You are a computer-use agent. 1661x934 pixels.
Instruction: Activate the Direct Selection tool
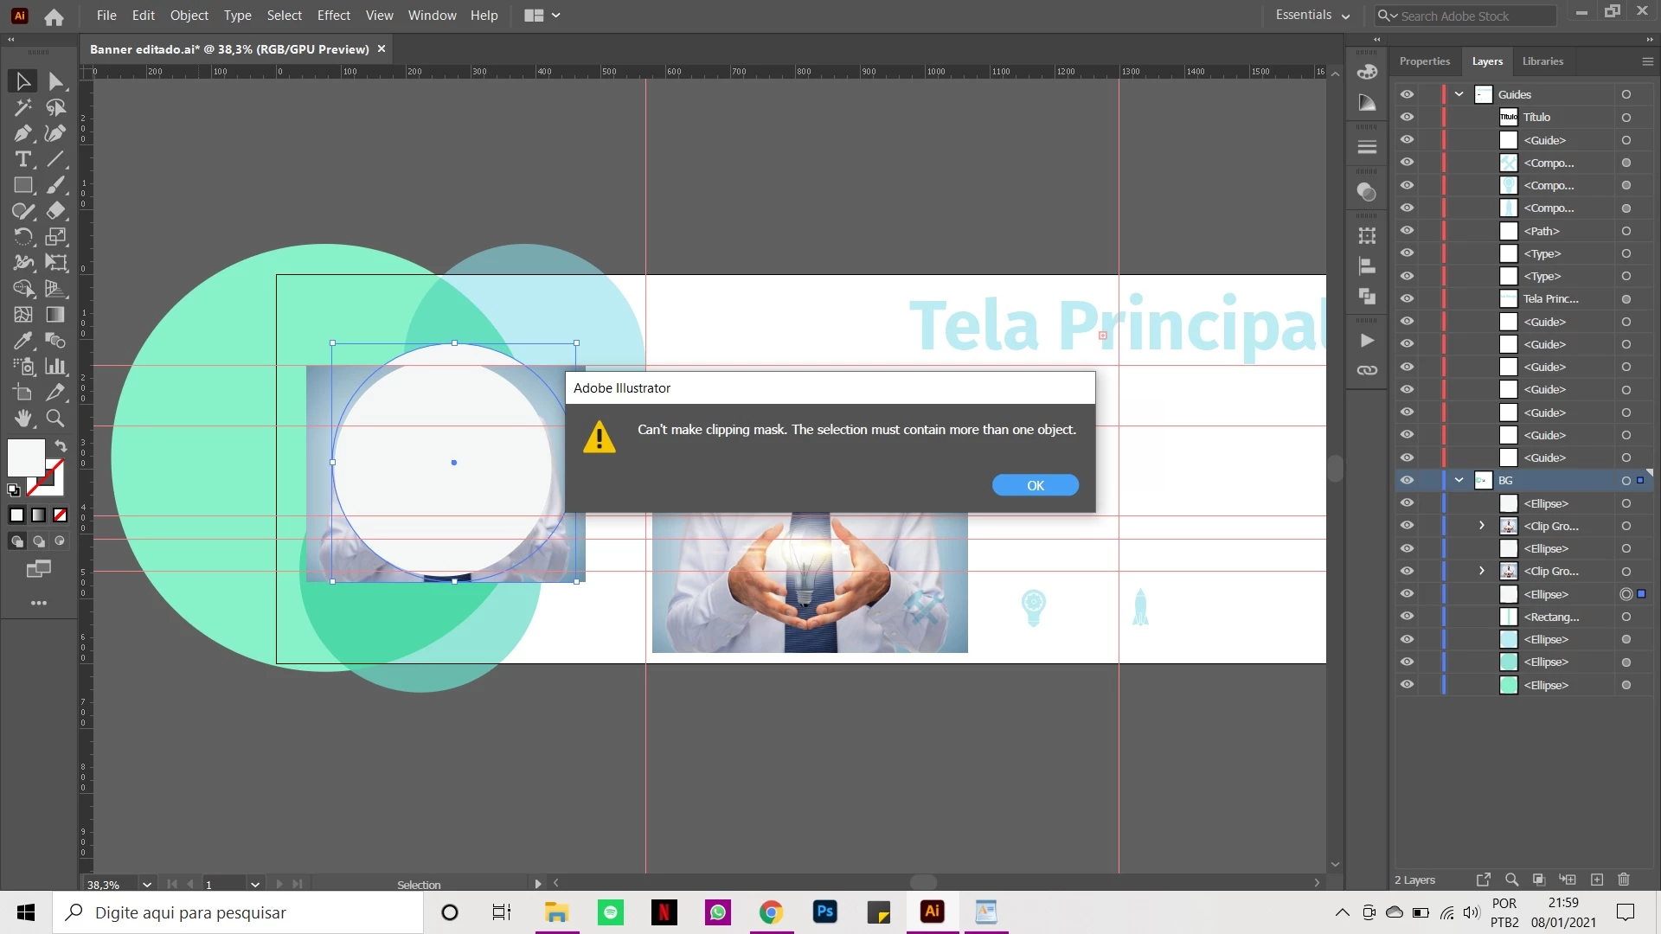(x=55, y=81)
